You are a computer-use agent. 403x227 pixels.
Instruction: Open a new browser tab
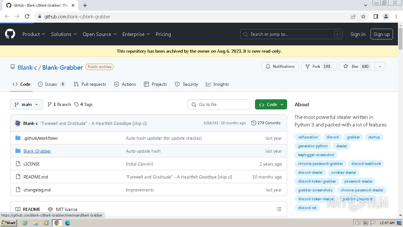point(85,5)
